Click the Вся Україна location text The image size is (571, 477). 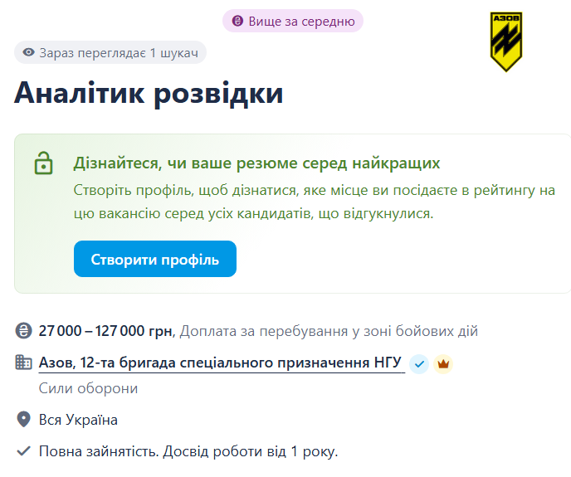click(78, 420)
